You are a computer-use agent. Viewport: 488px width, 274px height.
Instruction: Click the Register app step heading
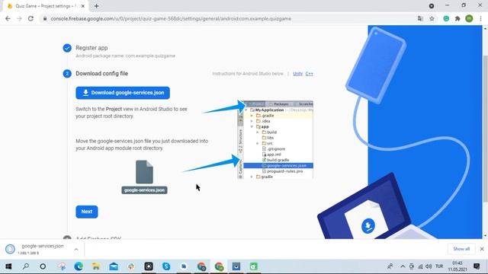click(91, 48)
